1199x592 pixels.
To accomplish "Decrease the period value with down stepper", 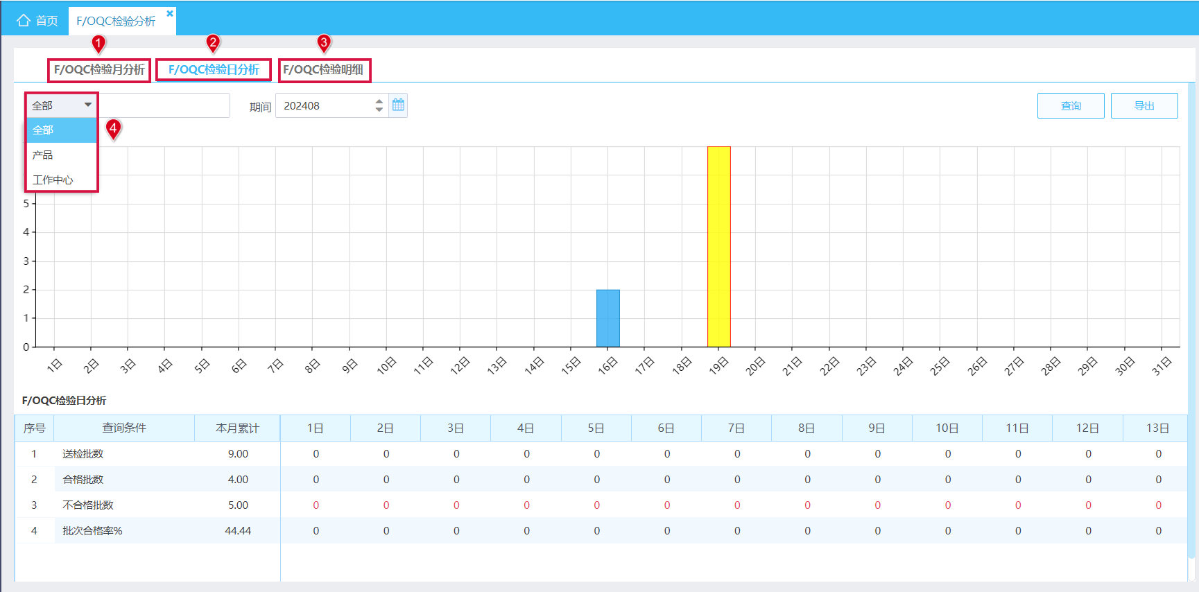I will 379,110.
